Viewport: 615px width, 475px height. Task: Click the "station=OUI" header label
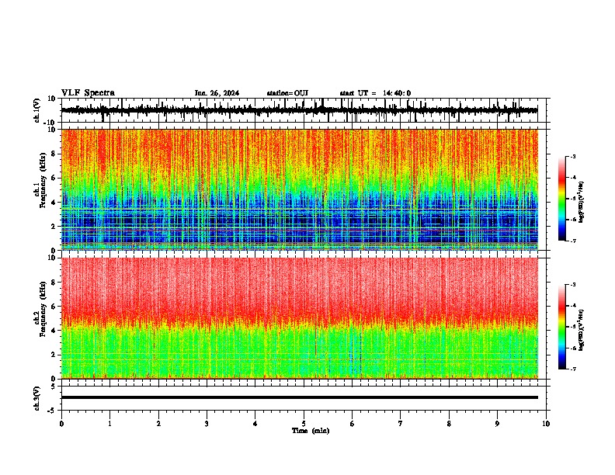point(287,93)
